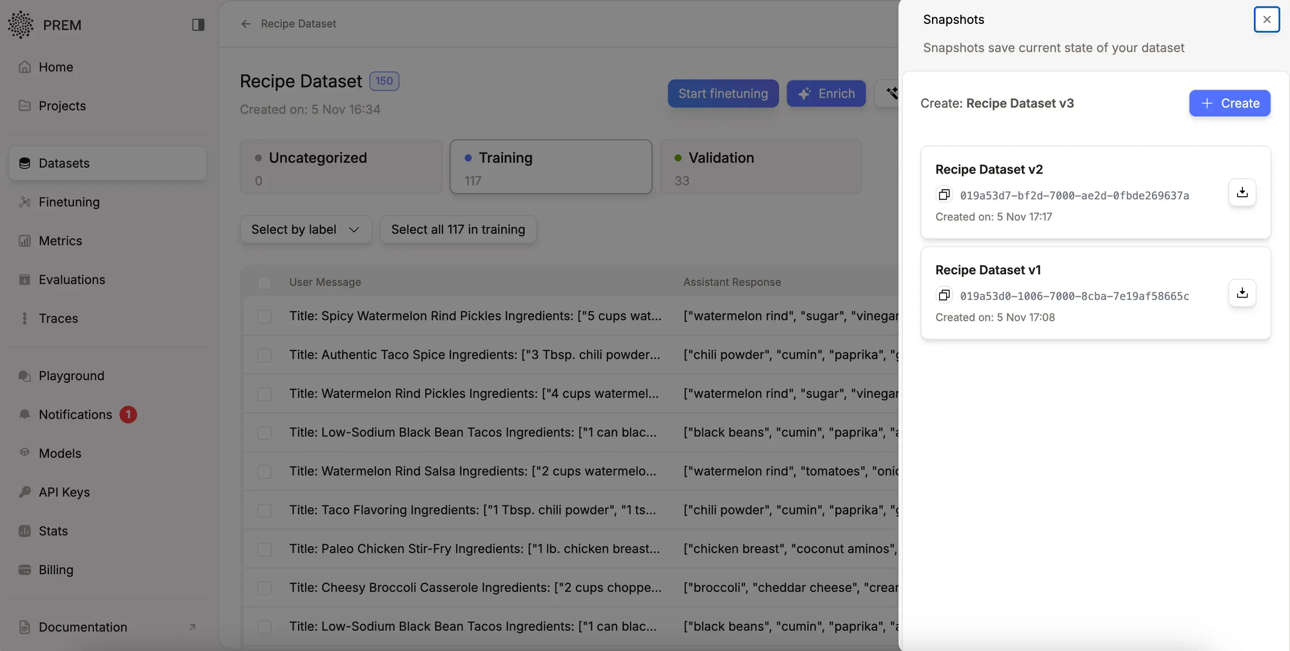Open the Select by label dropdown
This screenshot has width=1290, height=651.
click(x=305, y=229)
